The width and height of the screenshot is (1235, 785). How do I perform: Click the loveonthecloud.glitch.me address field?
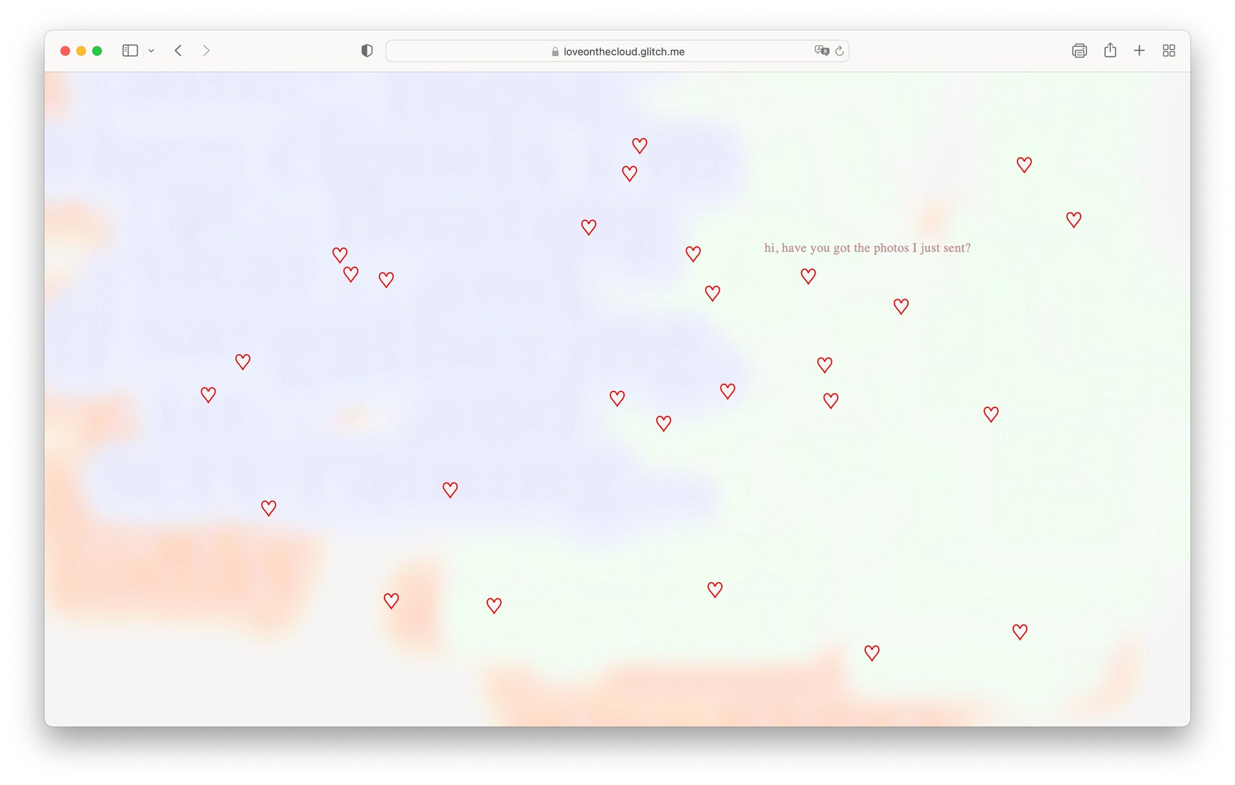(623, 51)
